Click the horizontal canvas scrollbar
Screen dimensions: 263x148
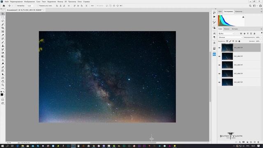(123, 143)
